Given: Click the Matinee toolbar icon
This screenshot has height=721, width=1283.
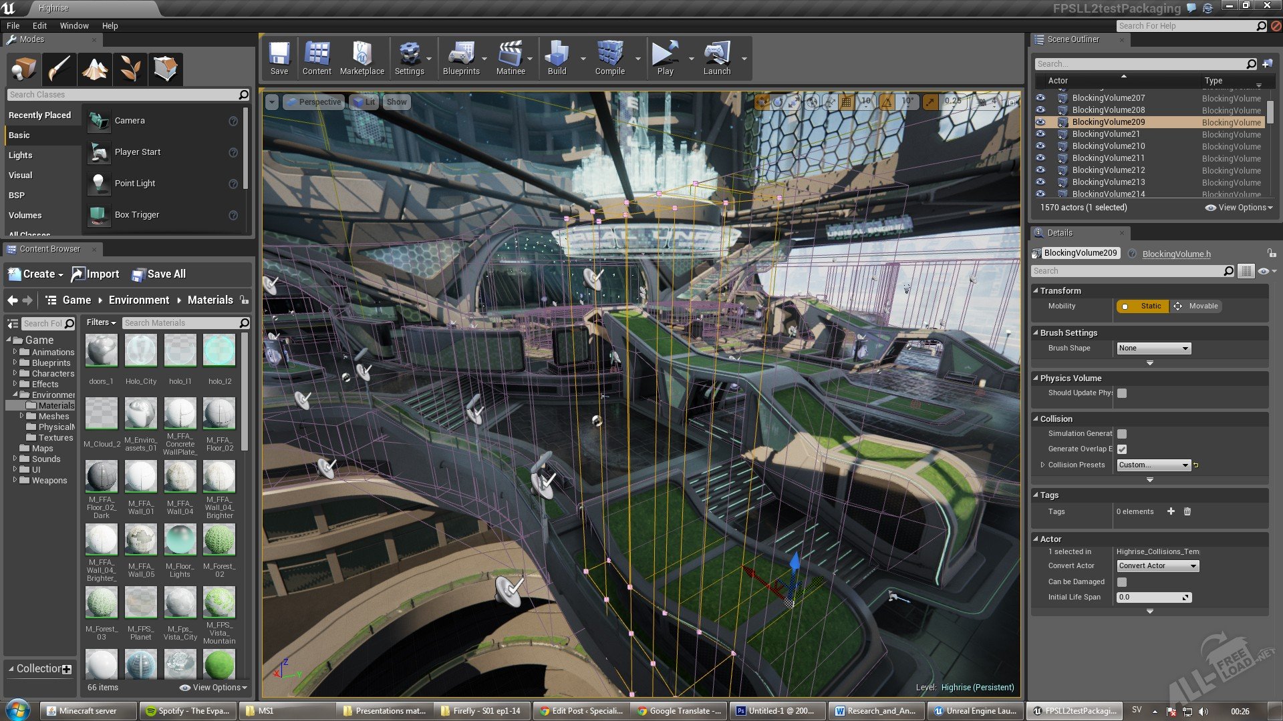Looking at the screenshot, I should click(509, 57).
